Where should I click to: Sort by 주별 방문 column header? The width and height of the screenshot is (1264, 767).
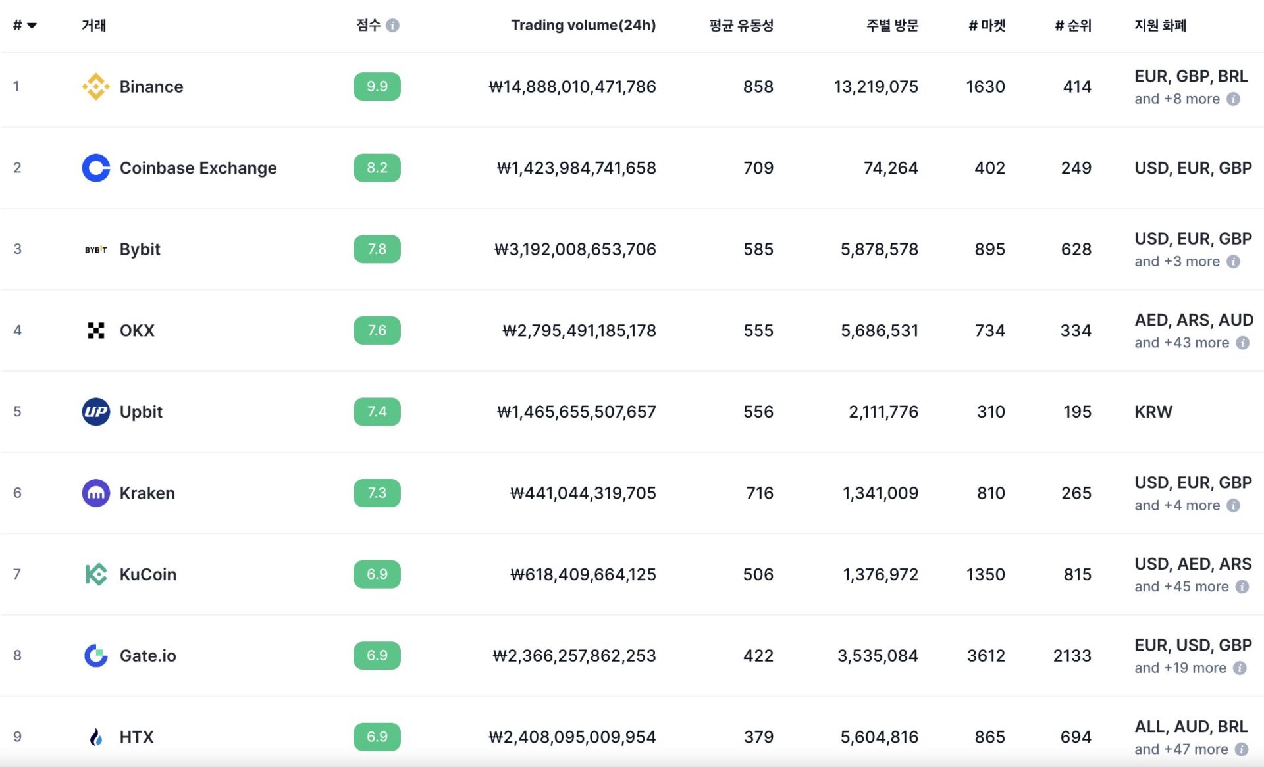point(892,25)
